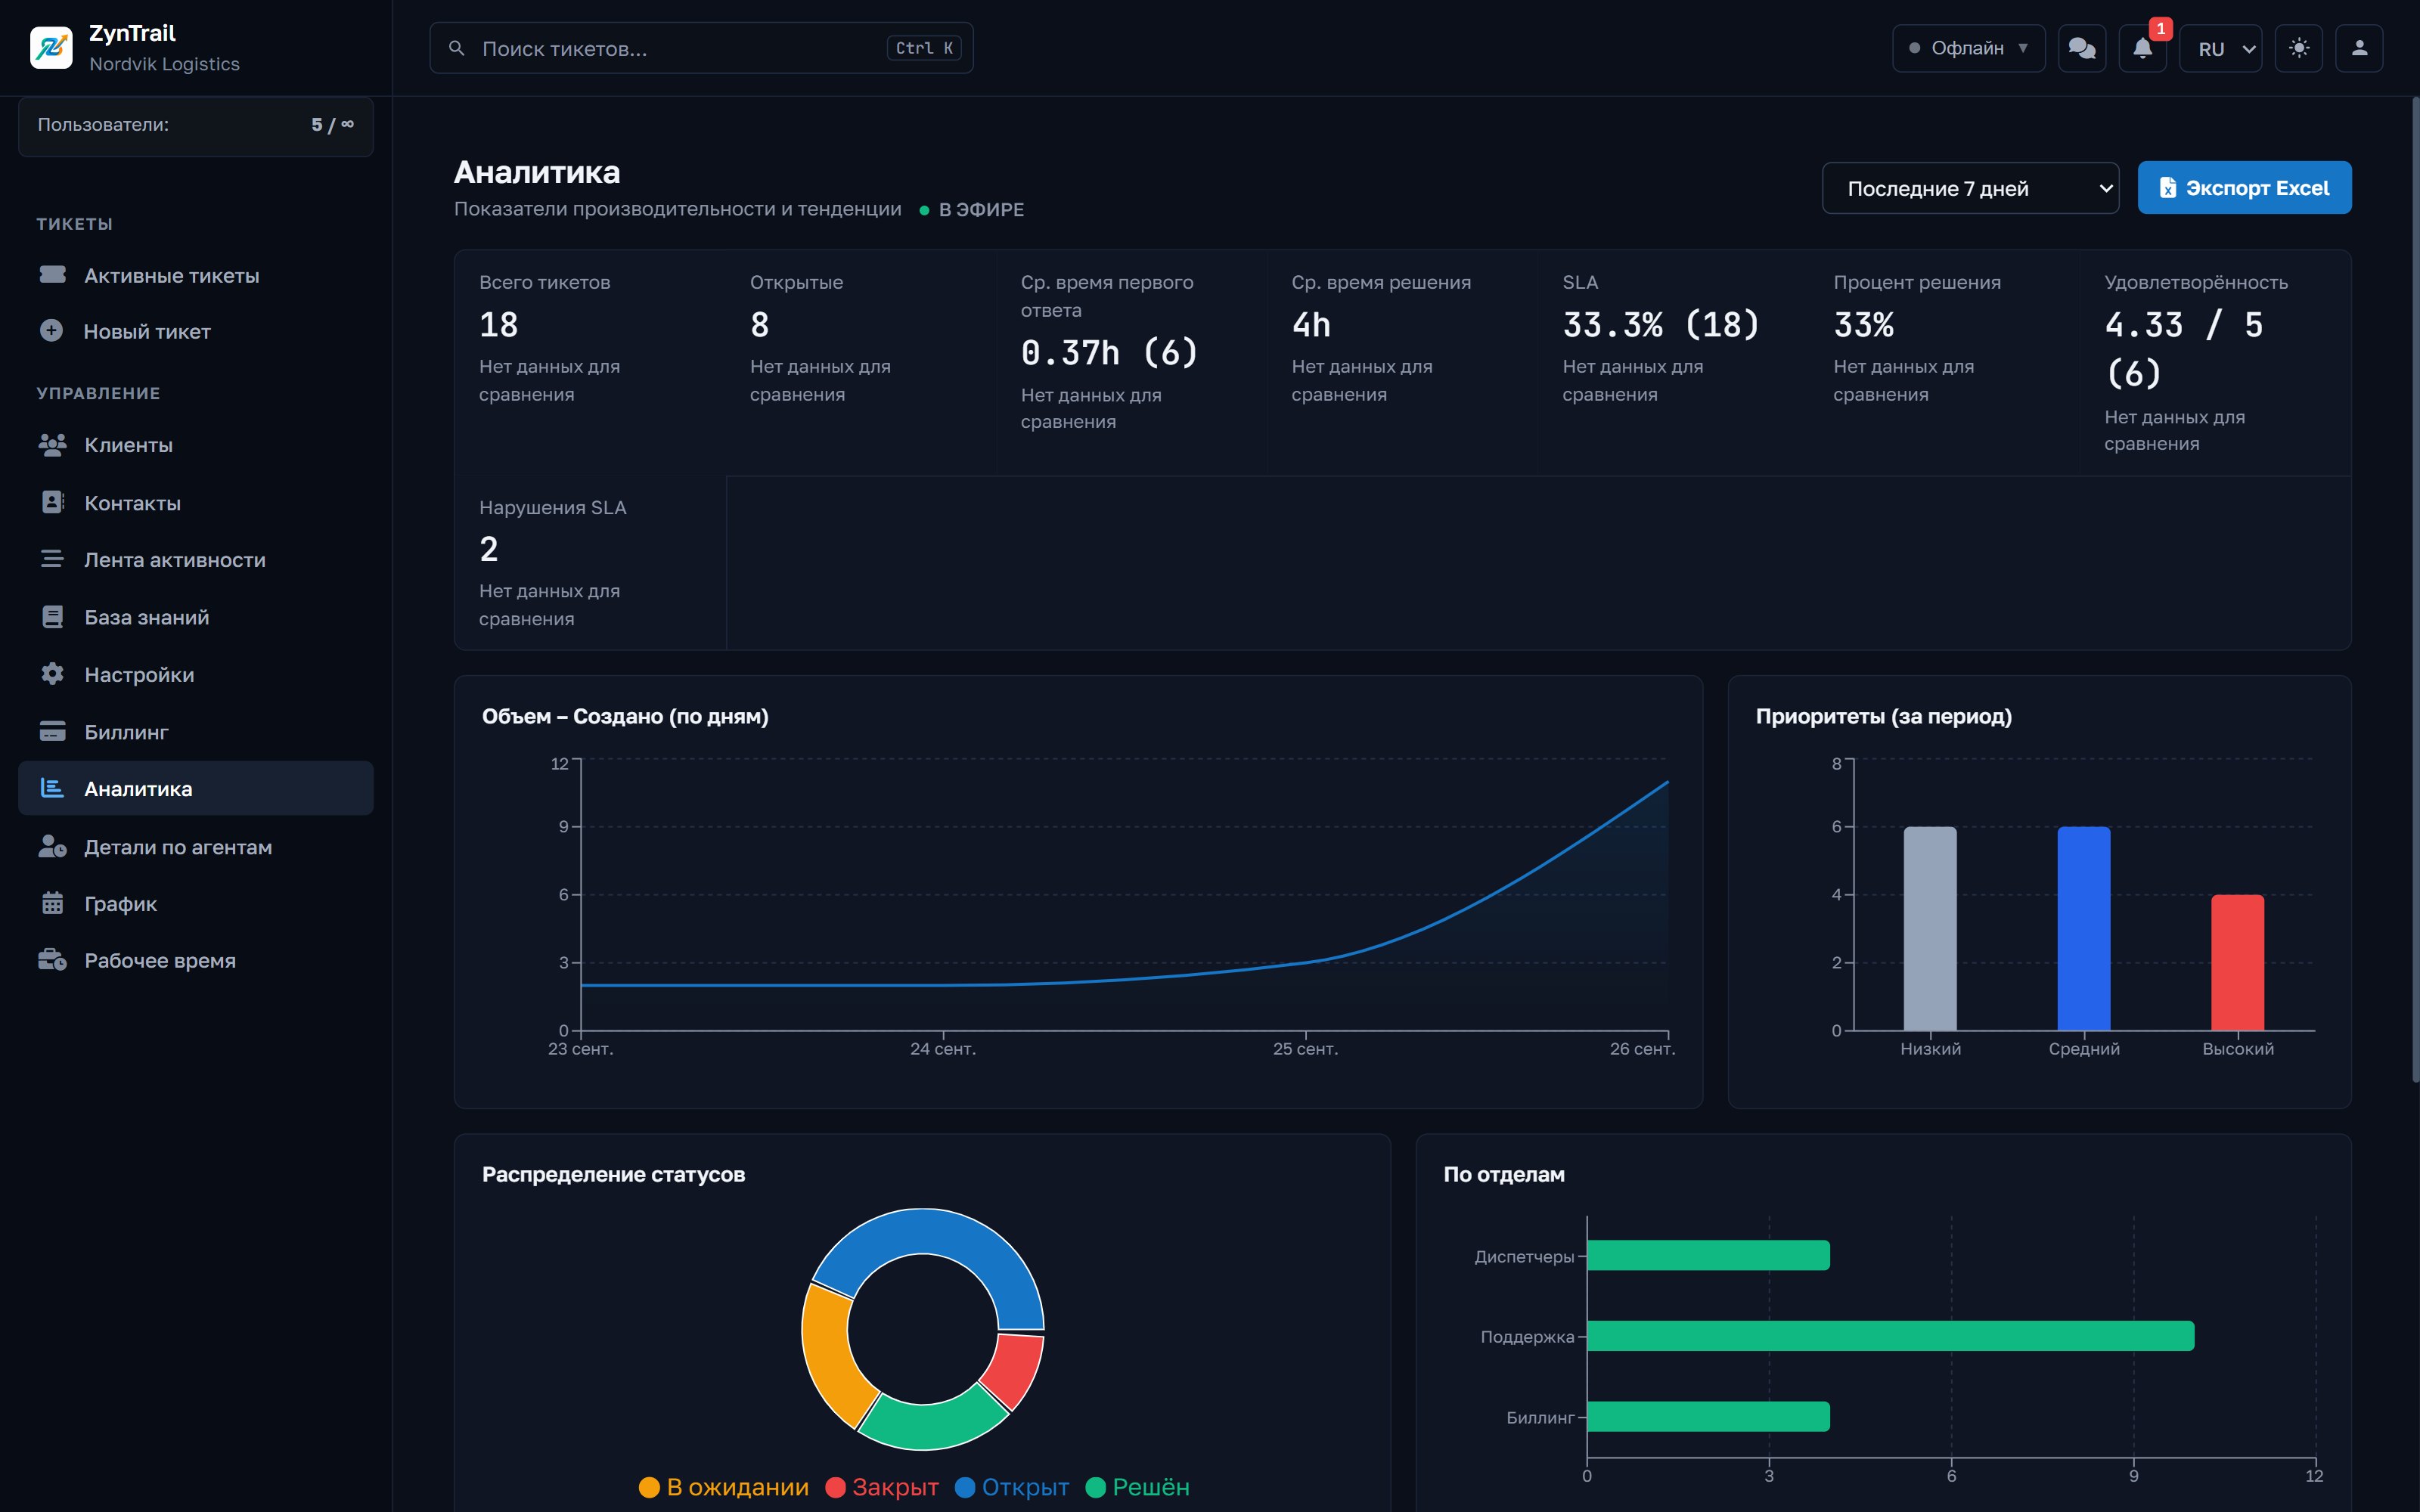Click the Excel file icon in export button
This screenshot has width=2420, height=1512.
[2167, 188]
